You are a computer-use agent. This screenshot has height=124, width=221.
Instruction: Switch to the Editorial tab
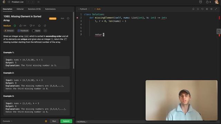coord(20,9)
